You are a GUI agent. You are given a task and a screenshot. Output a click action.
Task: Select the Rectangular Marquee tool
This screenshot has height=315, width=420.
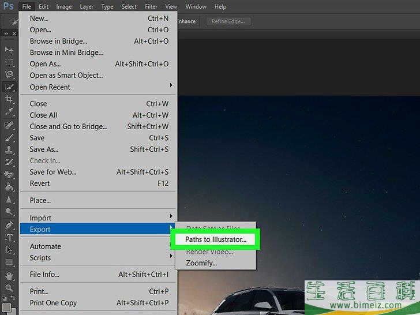(9, 62)
